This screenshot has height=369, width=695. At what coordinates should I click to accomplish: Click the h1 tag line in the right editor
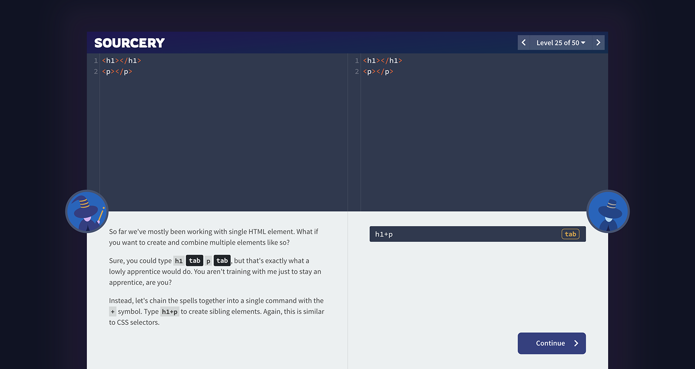tap(383, 61)
